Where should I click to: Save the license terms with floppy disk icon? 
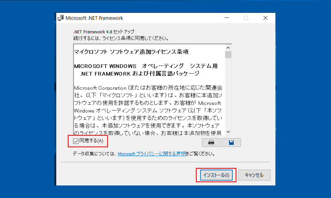(x=231, y=143)
